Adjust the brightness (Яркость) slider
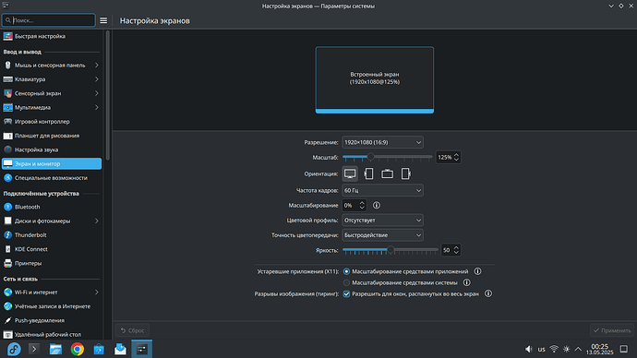Screen dimensions: 637x358 click(391, 250)
